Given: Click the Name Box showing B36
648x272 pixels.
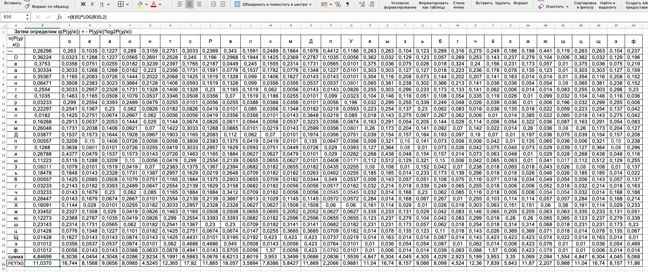Looking at the screenshot, I should [x=13, y=17].
